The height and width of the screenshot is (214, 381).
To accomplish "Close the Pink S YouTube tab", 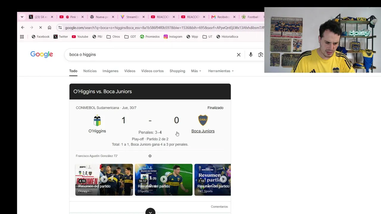I will click(x=82, y=17).
